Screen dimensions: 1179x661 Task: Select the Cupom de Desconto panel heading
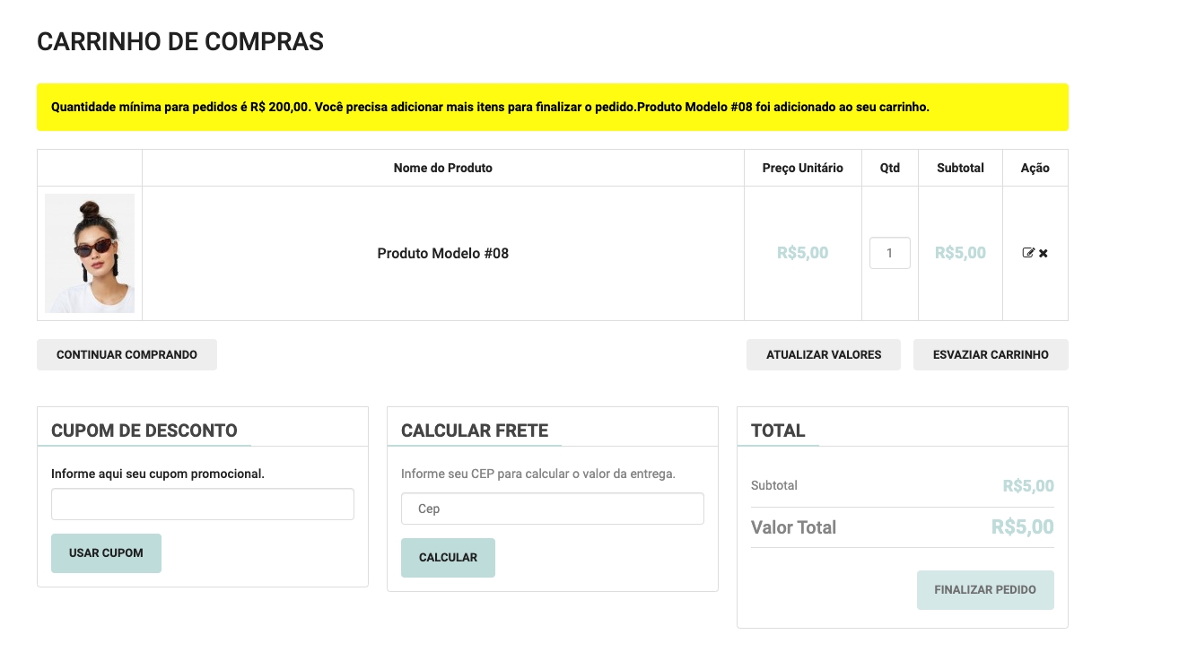pyautogui.click(x=144, y=431)
